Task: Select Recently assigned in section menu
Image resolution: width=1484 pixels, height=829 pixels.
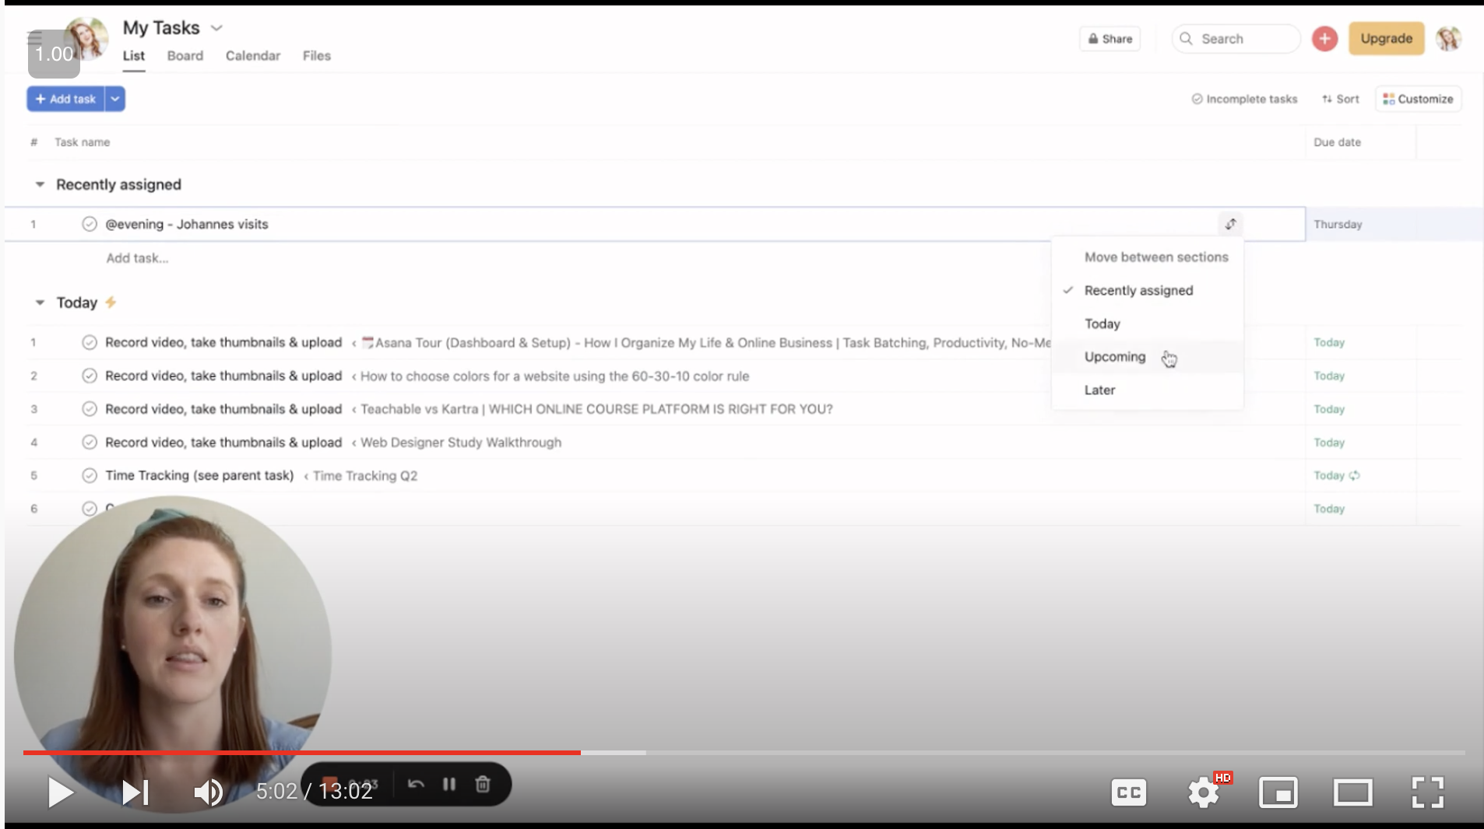Action: 1147,290
